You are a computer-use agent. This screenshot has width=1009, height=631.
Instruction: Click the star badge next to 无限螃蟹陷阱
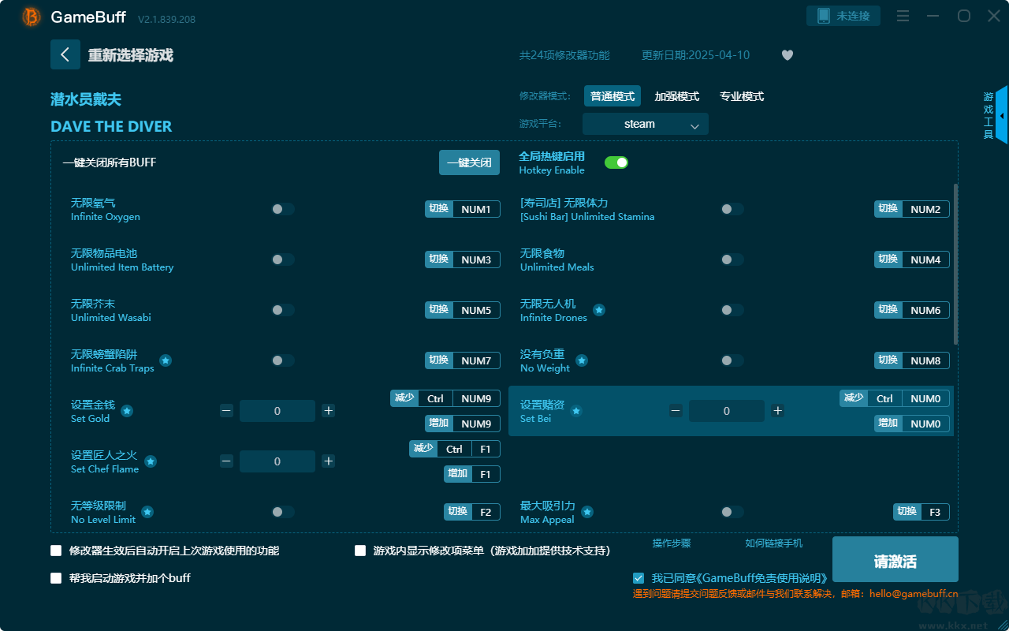166,360
